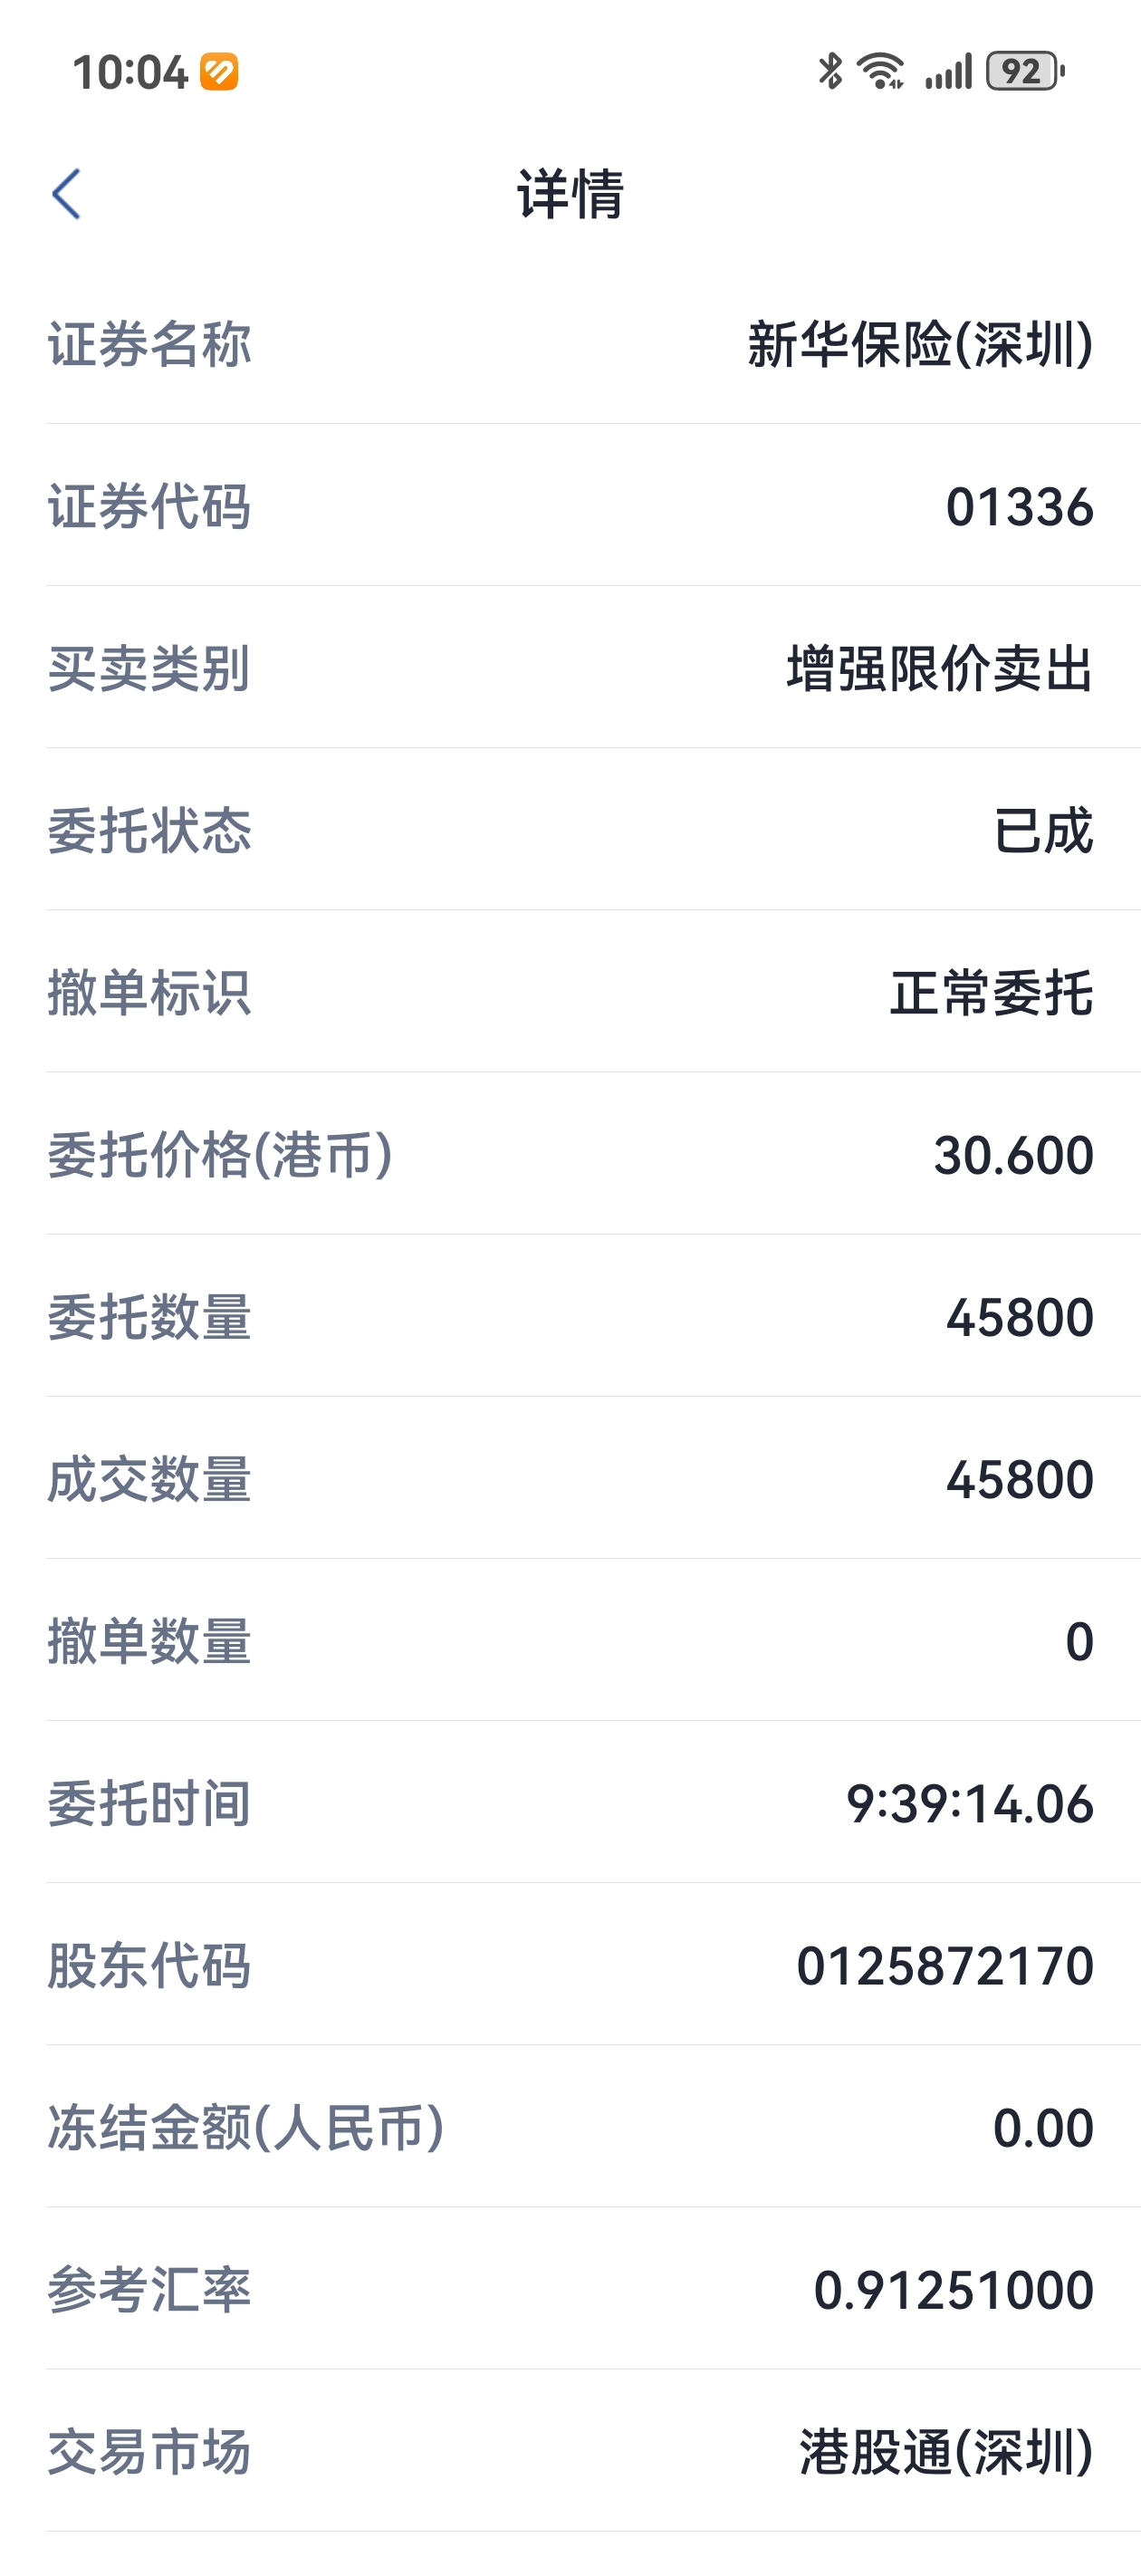Tap the cellular signal icon
The width and height of the screenshot is (1141, 2576).
click(948, 71)
